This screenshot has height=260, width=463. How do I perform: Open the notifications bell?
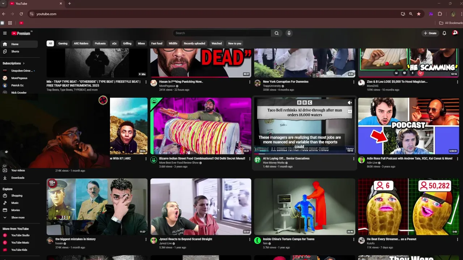click(444, 33)
